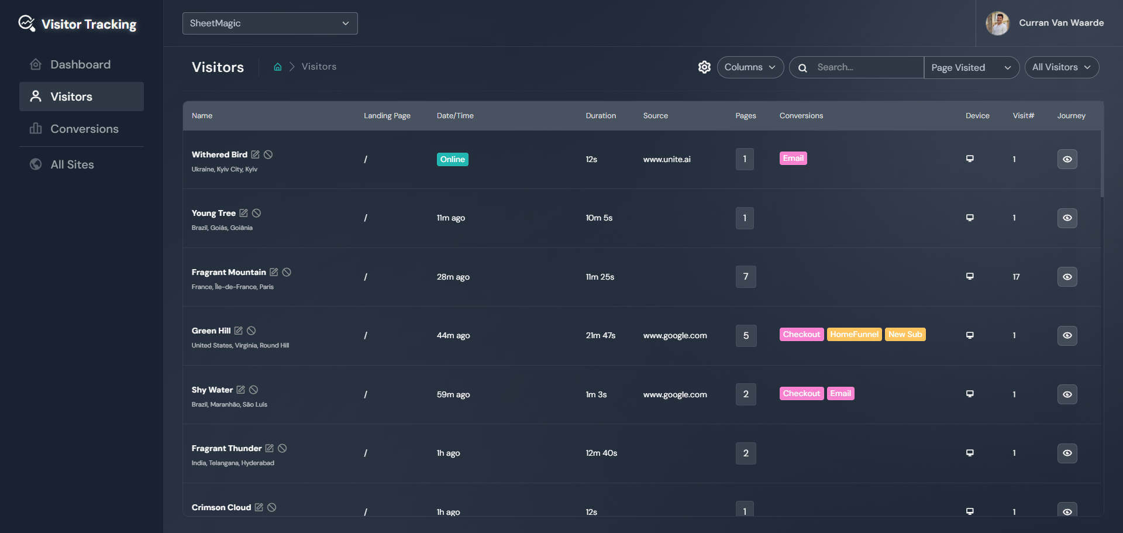Edit the name of Withered Bird
The width and height of the screenshot is (1123, 533).
255,154
